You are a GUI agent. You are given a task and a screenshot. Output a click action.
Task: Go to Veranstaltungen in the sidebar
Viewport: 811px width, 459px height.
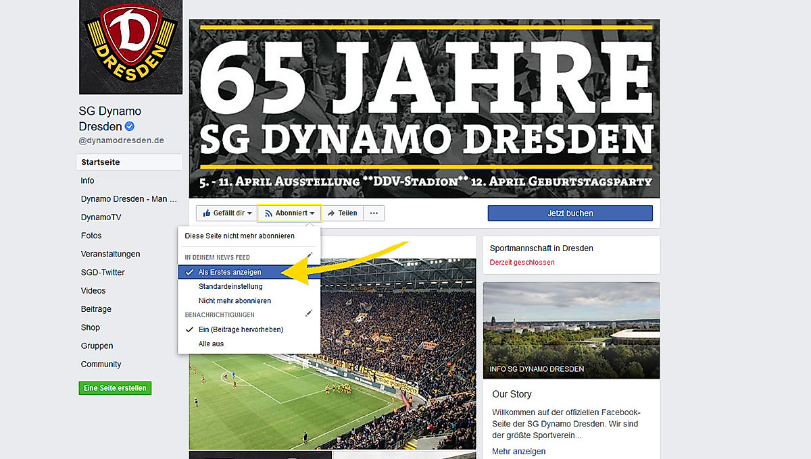[111, 254]
